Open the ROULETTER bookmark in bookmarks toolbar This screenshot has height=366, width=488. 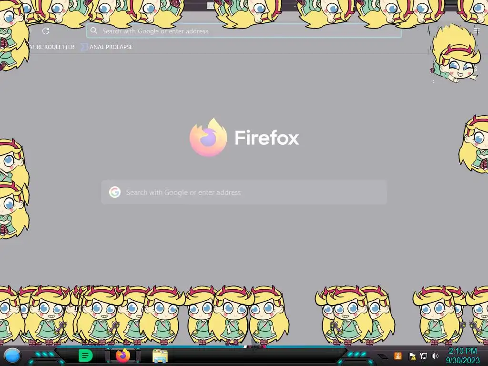coord(51,47)
